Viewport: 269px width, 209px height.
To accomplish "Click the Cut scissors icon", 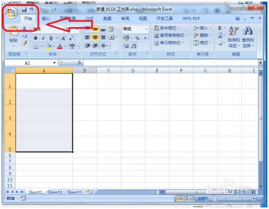I will coord(24,28).
